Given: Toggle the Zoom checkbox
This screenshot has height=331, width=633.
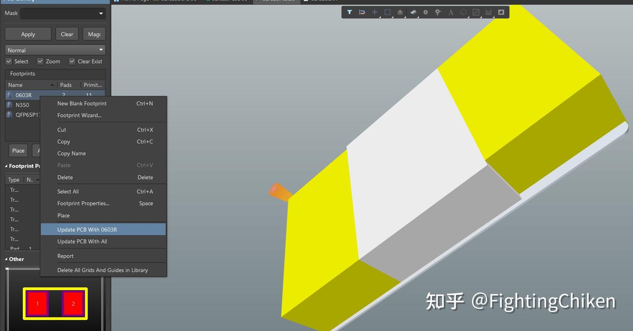Looking at the screenshot, I should tap(40, 61).
